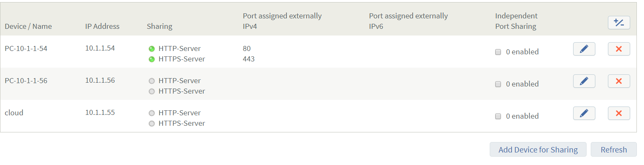
Task: Select the IP Address column header
Action: pyautogui.click(x=102, y=26)
